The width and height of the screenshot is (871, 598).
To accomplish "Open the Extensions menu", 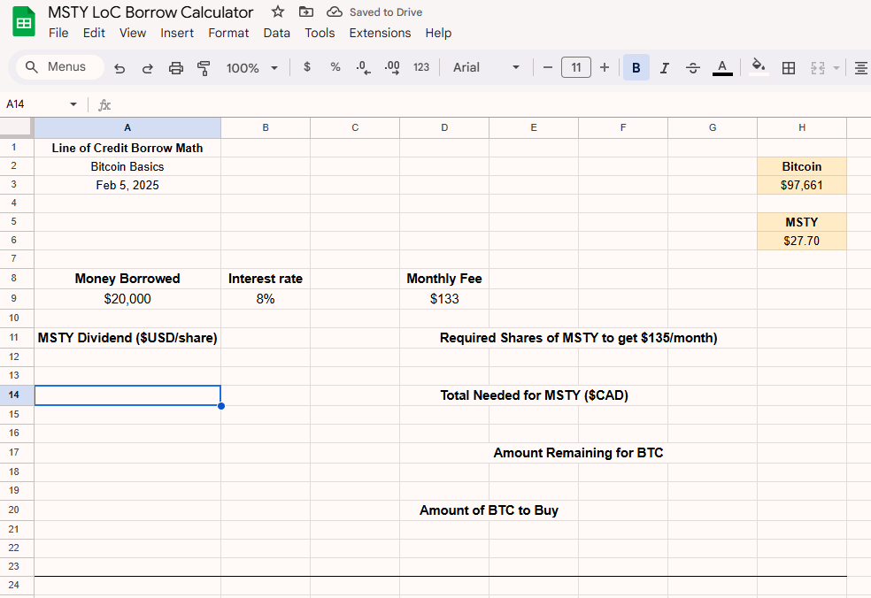I will click(380, 33).
